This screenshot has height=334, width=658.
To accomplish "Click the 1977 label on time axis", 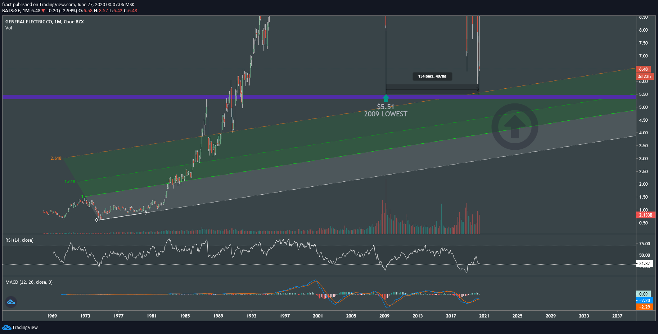I will pos(118,316).
